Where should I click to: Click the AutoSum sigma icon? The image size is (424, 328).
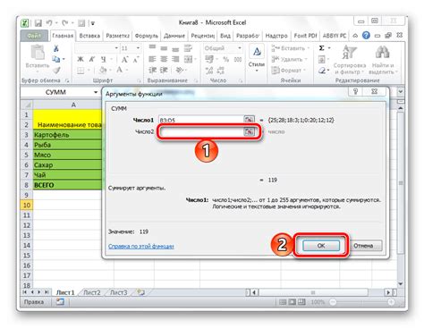321,48
